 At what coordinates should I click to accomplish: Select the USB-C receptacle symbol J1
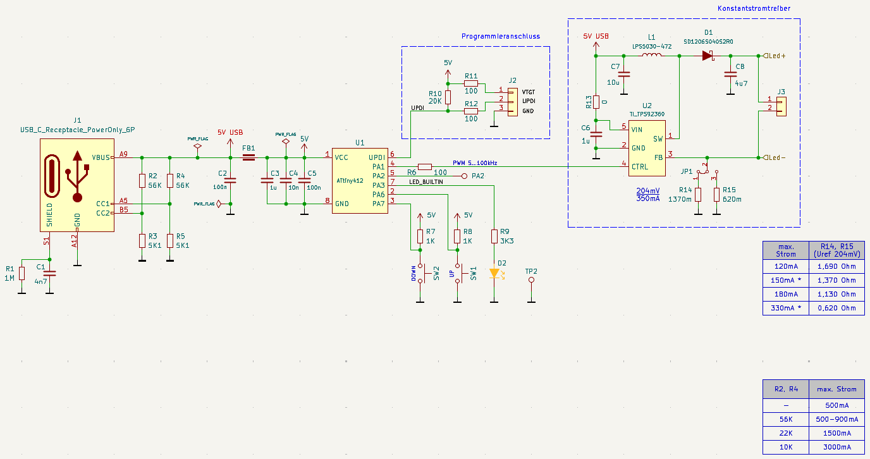[x=77, y=185]
